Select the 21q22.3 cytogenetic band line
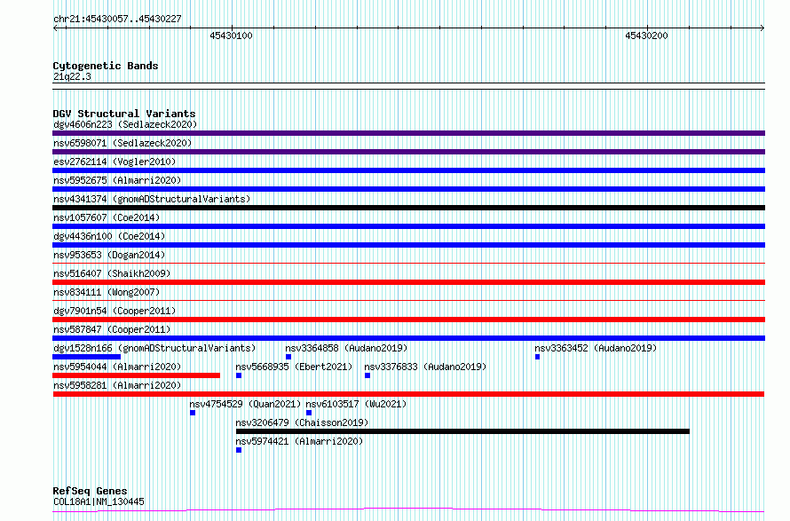790x521 pixels. (x=408, y=86)
